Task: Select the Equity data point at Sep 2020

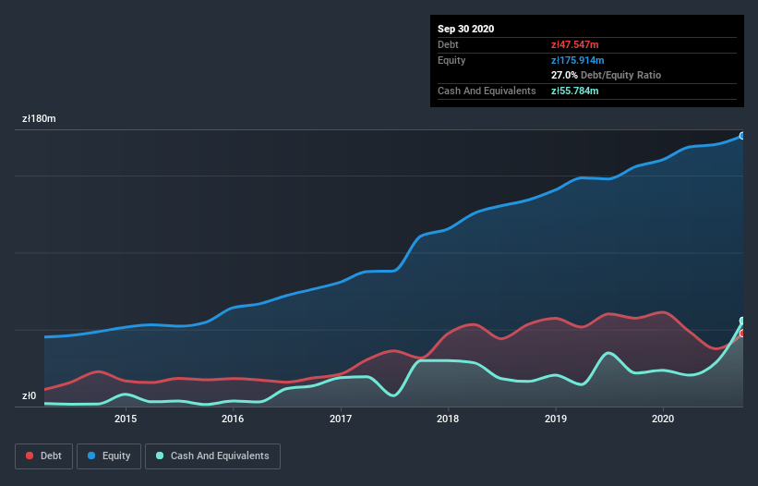Action: (x=742, y=136)
